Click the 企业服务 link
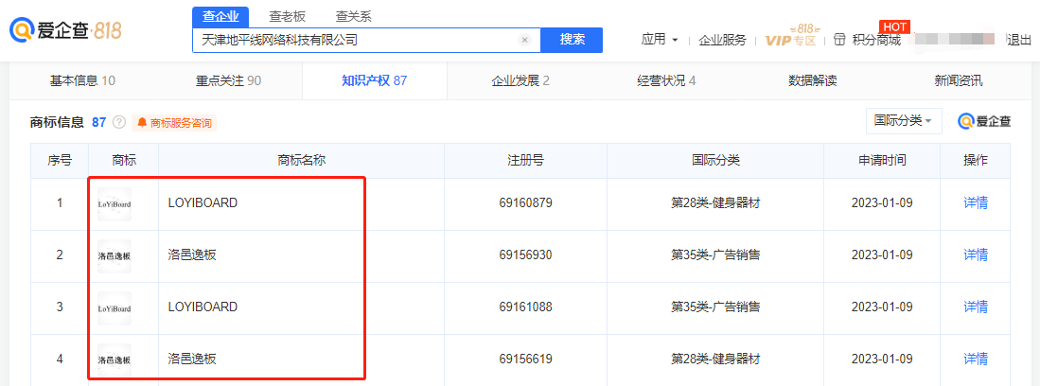Viewport: 1040px width, 386px height. [x=722, y=40]
